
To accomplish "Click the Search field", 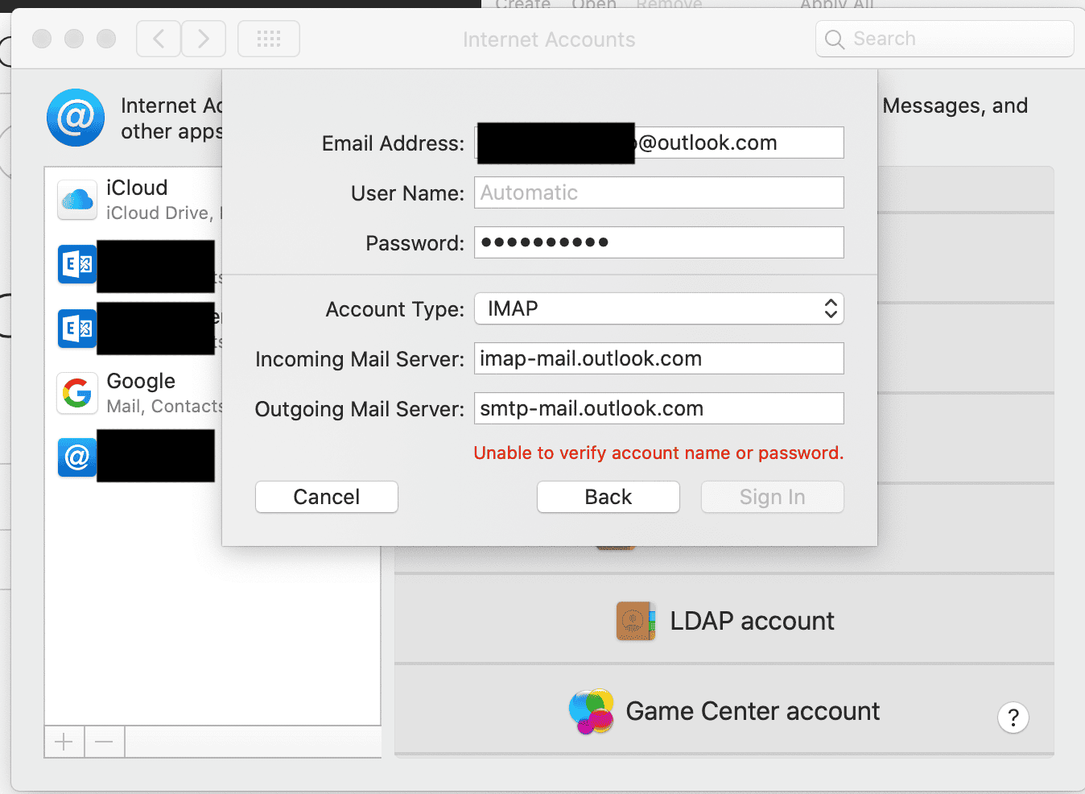I will coord(943,38).
